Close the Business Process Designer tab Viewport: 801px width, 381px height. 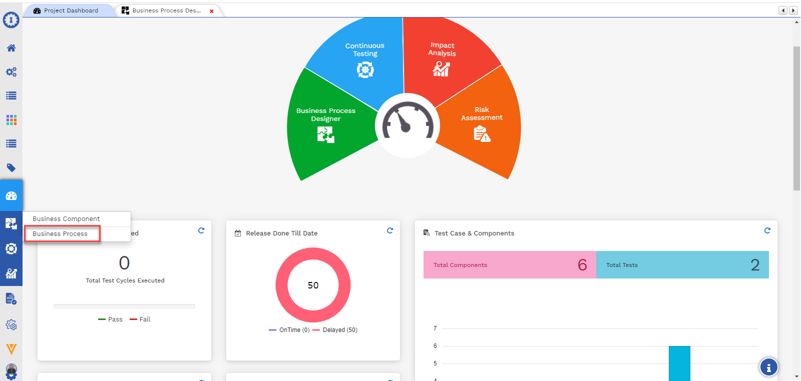pyautogui.click(x=212, y=11)
